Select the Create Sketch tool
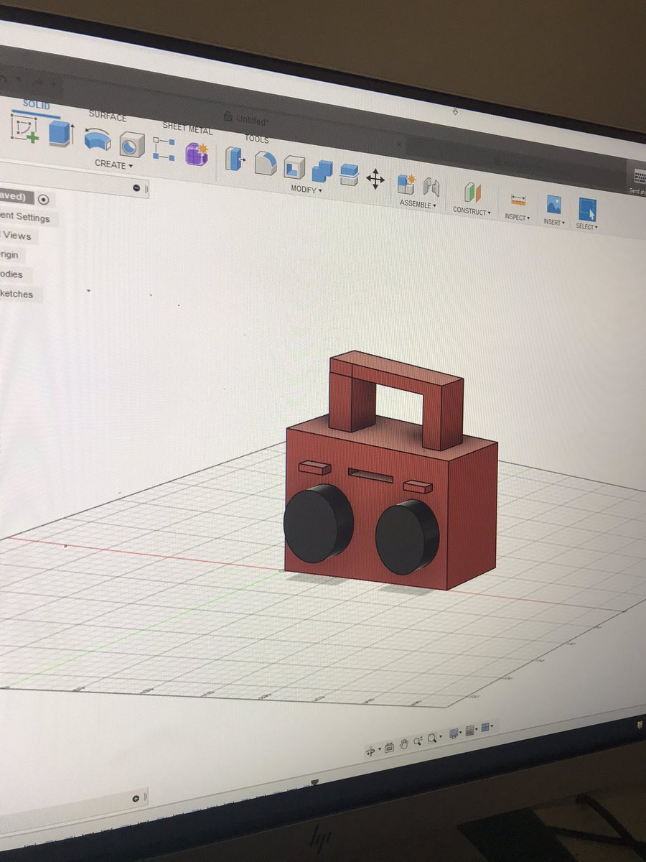 pos(25,131)
